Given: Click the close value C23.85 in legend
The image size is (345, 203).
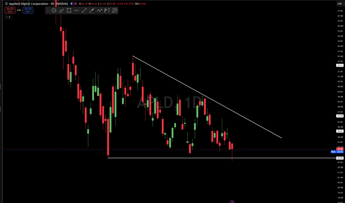Looking at the screenshot, I should click(x=111, y=4).
